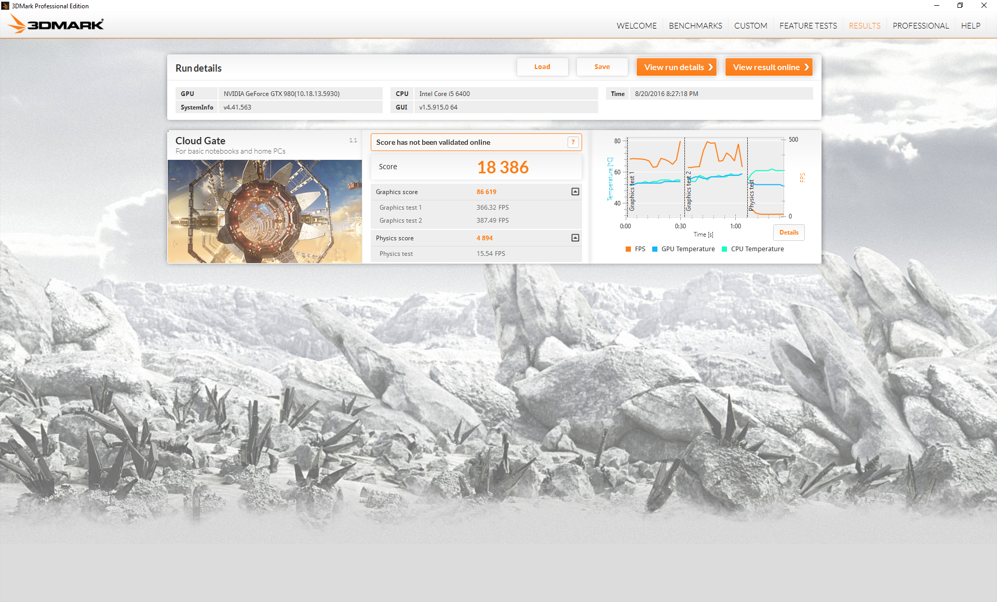The width and height of the screenshot is (997, 602).
Task: Click arrow on View result online
Action: coord(806,67)
